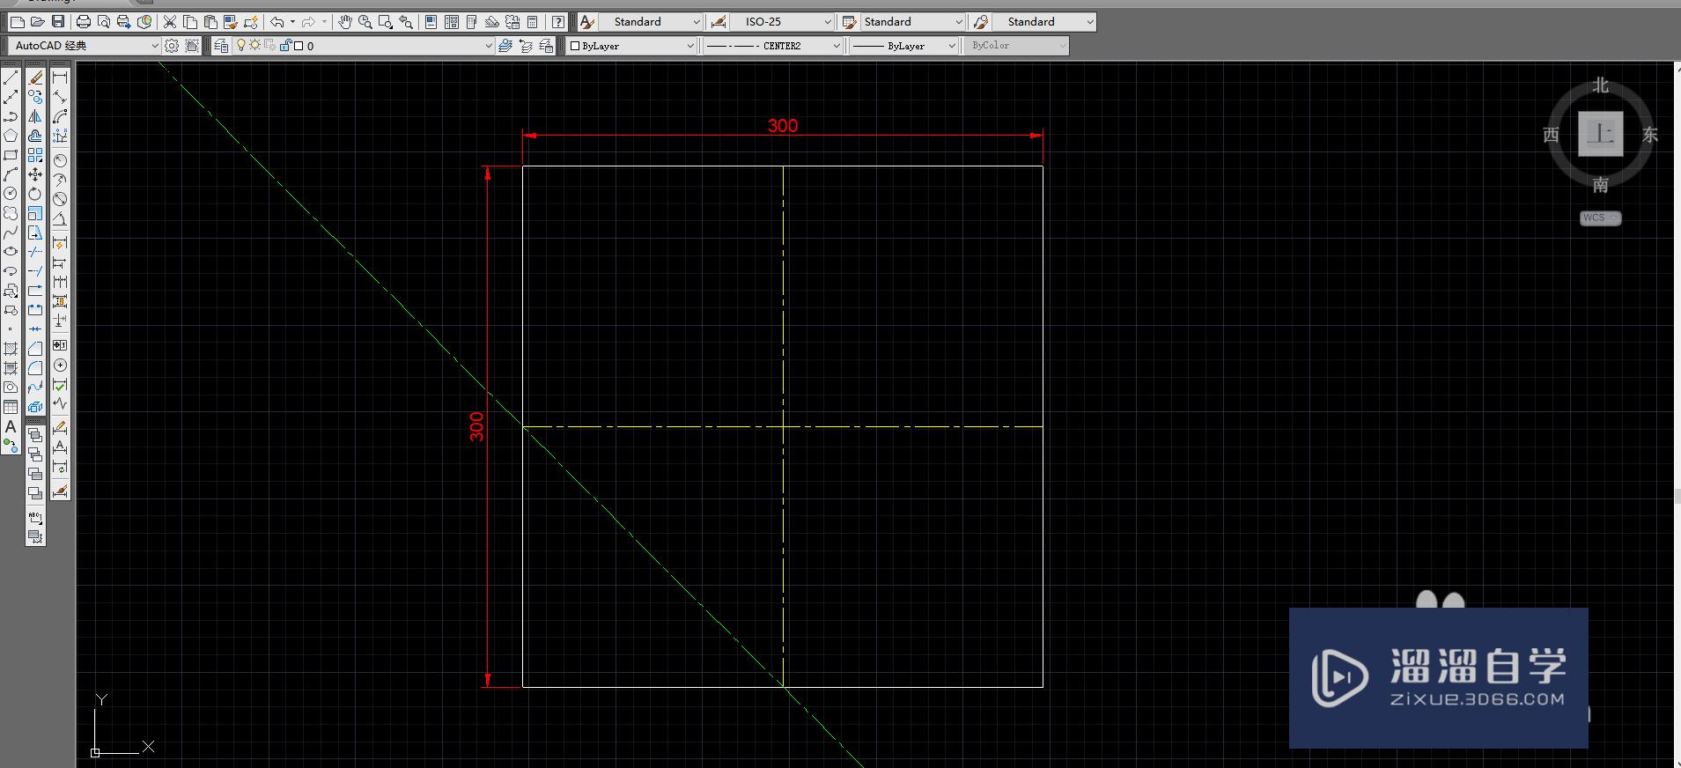Open Plot Preview
This screenshot has height=768, width=1681.
point(104,22)
